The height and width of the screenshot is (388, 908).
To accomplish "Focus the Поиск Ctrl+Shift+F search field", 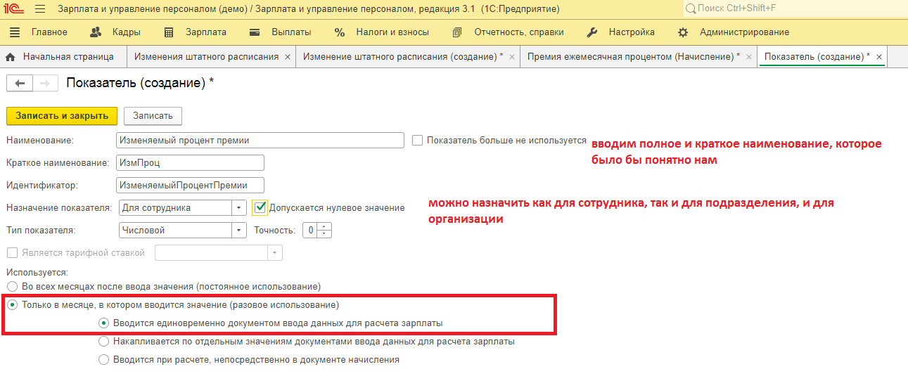I will [x=795, y=9].
